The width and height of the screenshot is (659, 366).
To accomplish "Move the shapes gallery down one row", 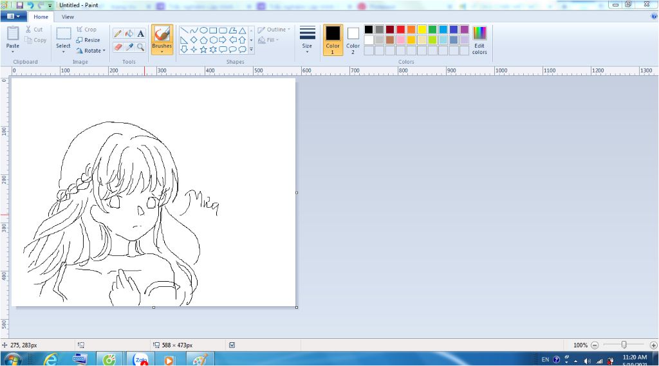I will click(252, 40).
